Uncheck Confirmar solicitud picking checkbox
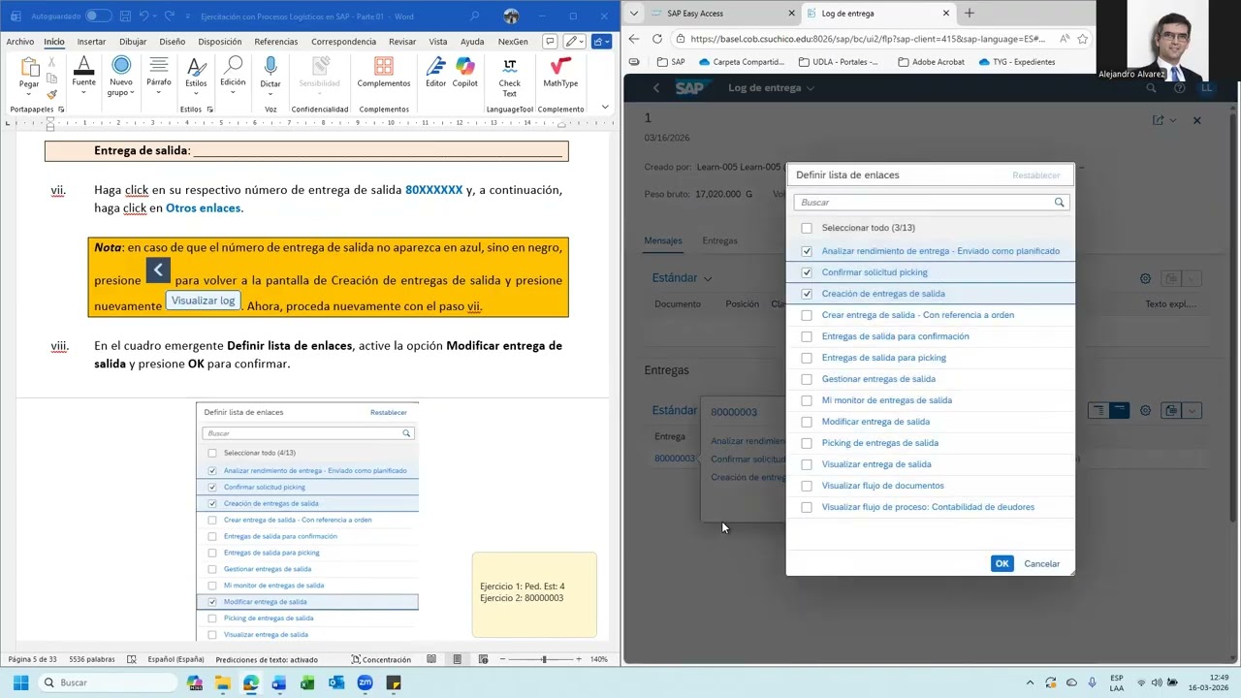Image resolution: width=1241 pixels, height=698 pixels. pyautogui.click(x=807, y=272)
